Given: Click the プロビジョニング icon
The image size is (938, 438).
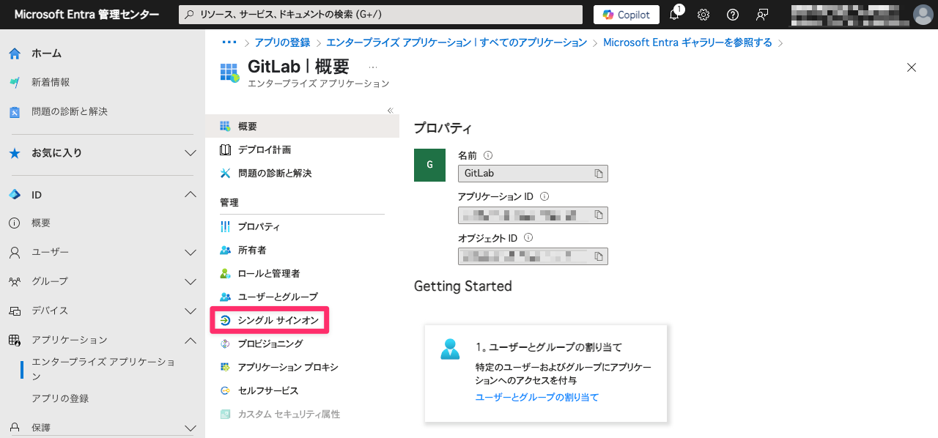Looking at the screenshot, I should click(x=225, y=344).
